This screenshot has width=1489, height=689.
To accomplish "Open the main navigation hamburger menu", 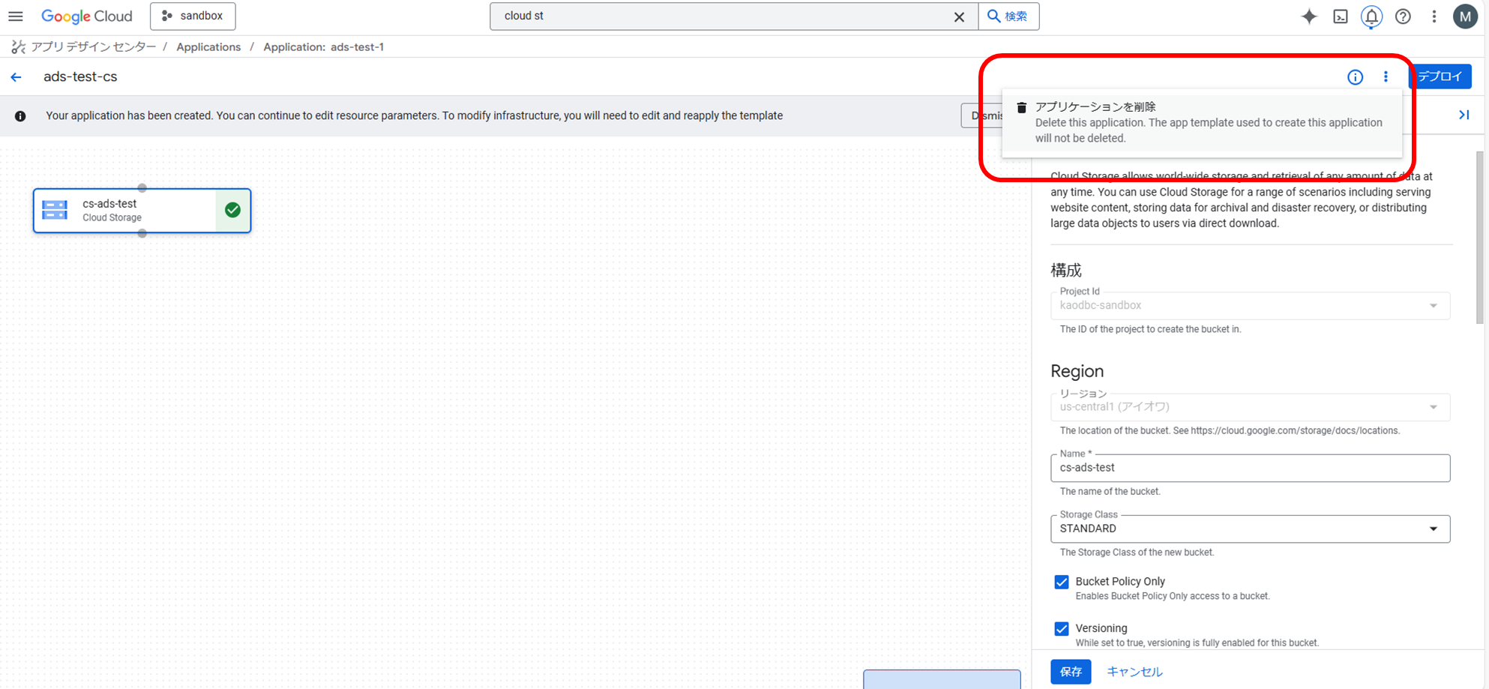I will (x=16, y=16).
